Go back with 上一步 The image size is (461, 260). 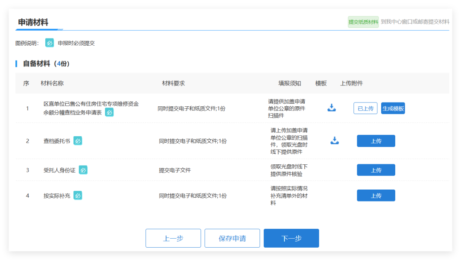[x=173, y=238]
